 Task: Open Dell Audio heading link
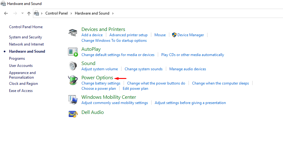pos(93,112)
